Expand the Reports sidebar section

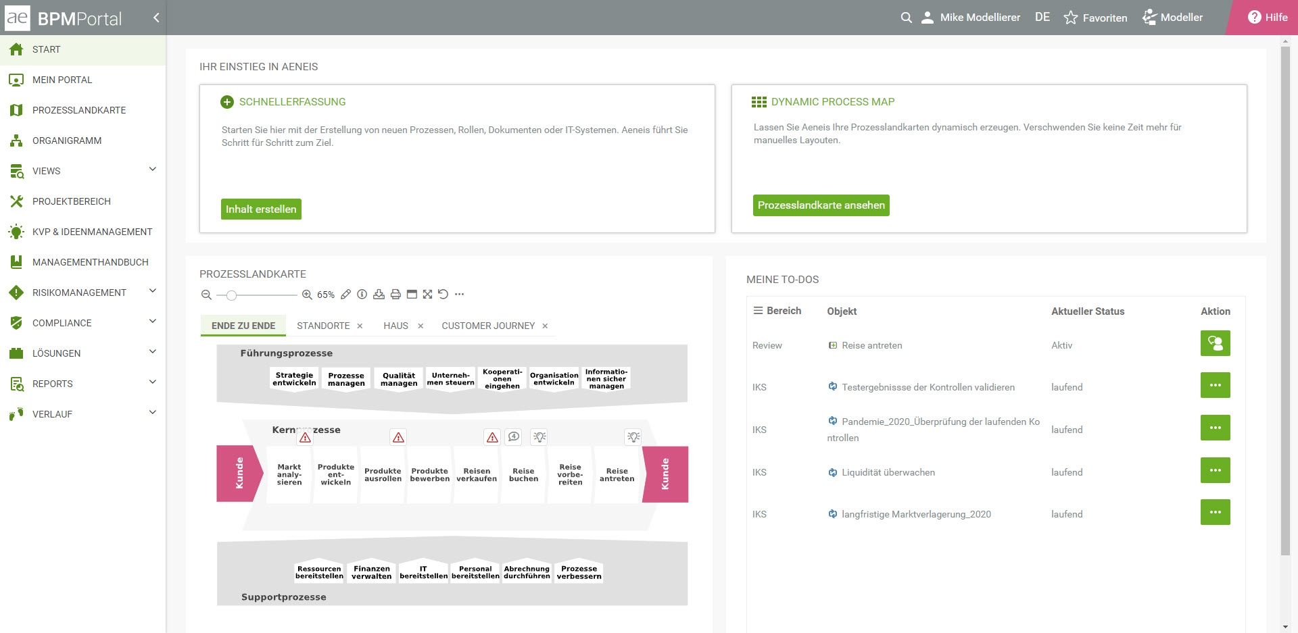(153, 382)
